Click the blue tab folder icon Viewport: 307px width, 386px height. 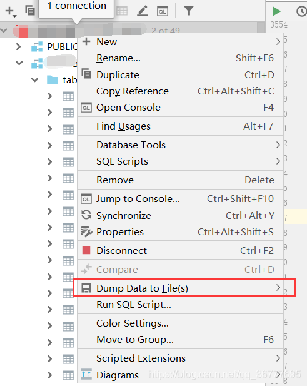[53, 79]
